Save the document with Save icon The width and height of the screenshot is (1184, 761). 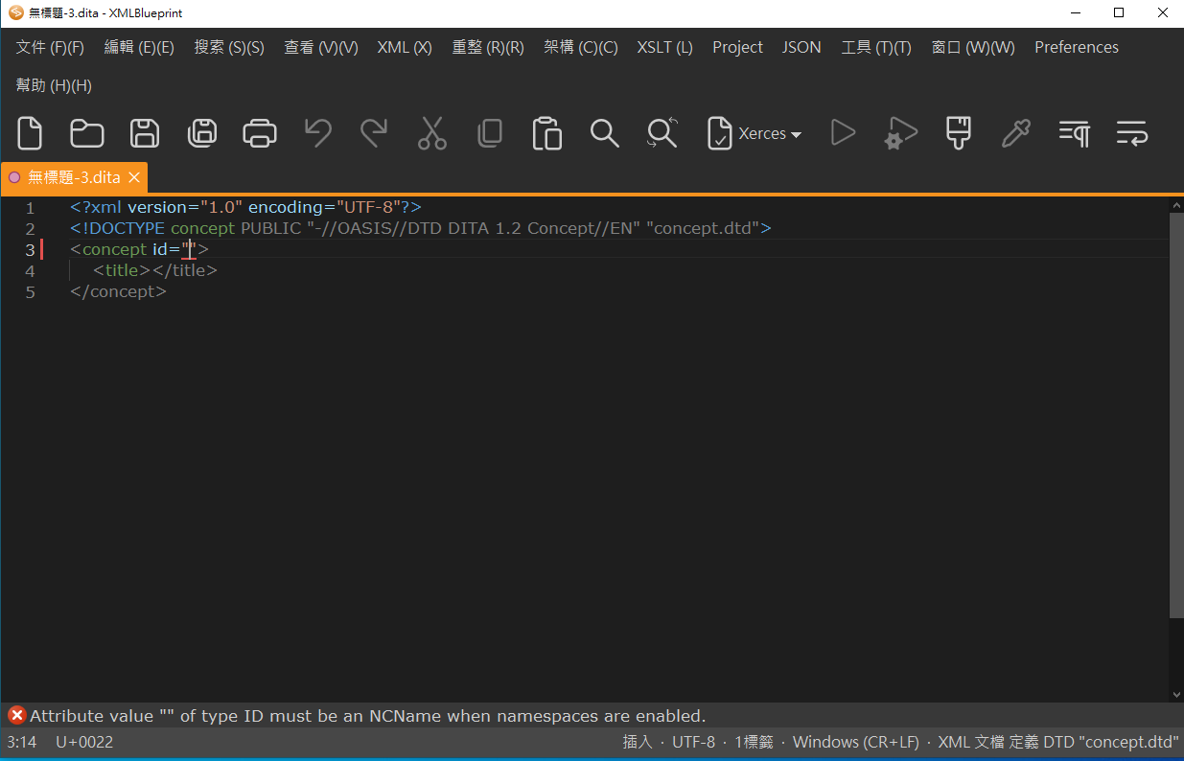click(145, 133)
